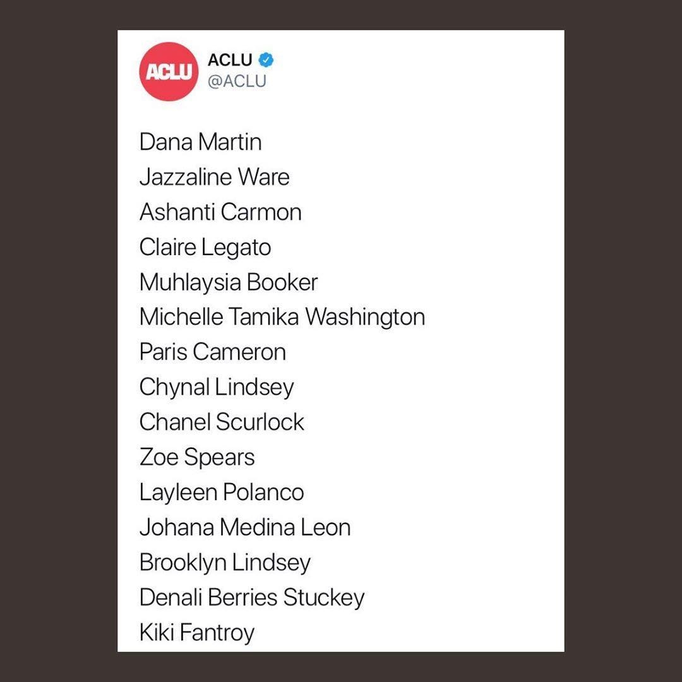Image resolution: width=682 pixels, height=682 pixels.
Task: Click the name Dana Martin
Action: point(200,142)
